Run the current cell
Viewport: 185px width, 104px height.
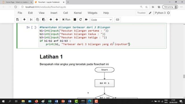[x=66, y=20]
